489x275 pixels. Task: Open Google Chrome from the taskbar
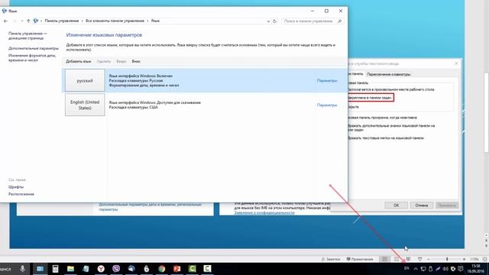(161, 268)
